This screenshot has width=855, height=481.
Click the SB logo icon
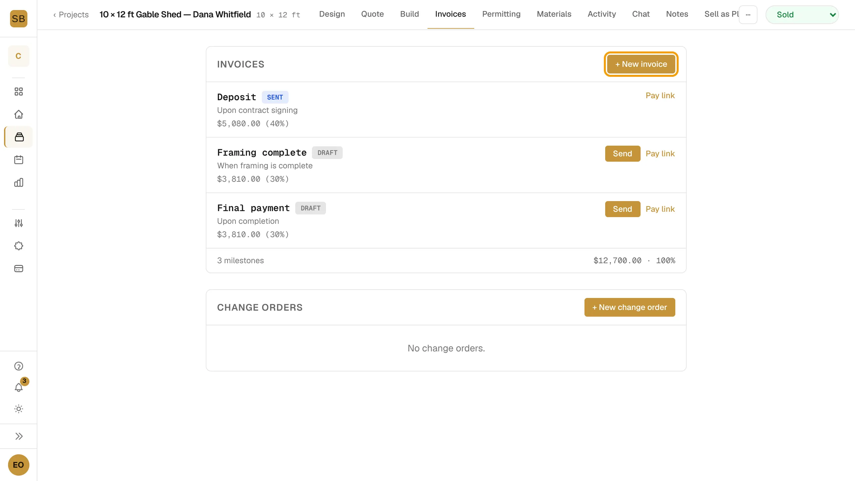pos(18,18)
